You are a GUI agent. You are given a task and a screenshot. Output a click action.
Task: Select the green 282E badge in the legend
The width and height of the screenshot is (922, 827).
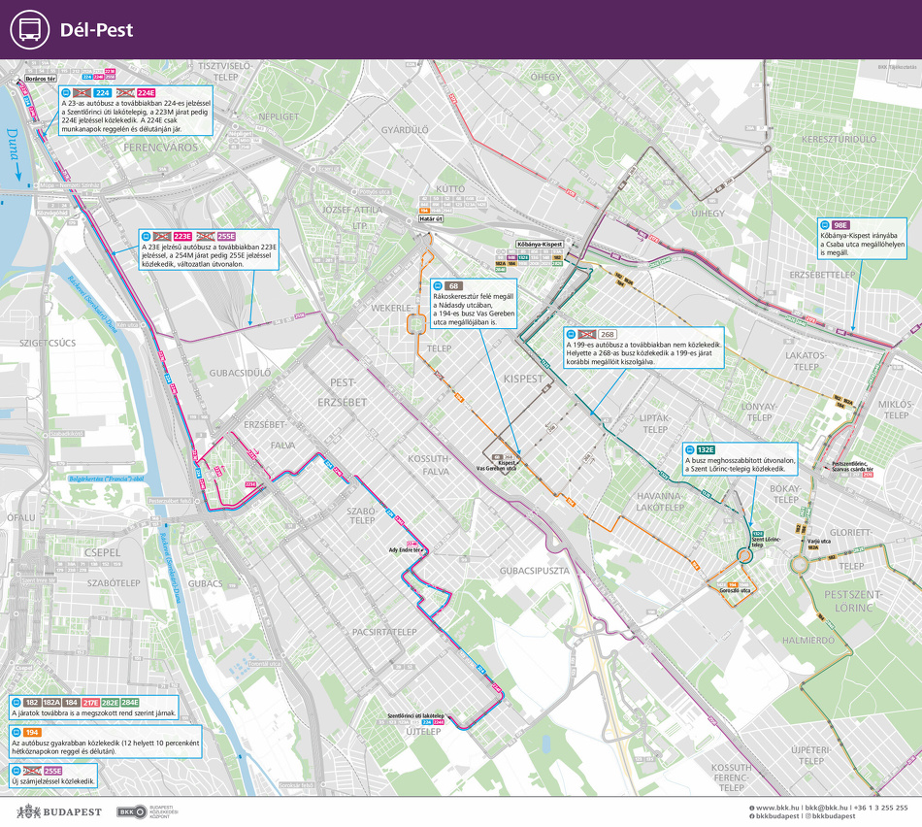[110, 703]
